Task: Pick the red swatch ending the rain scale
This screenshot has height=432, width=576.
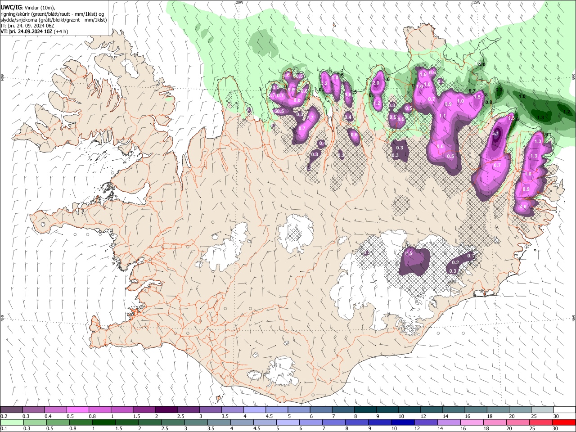Action: (x=564, y=423)
